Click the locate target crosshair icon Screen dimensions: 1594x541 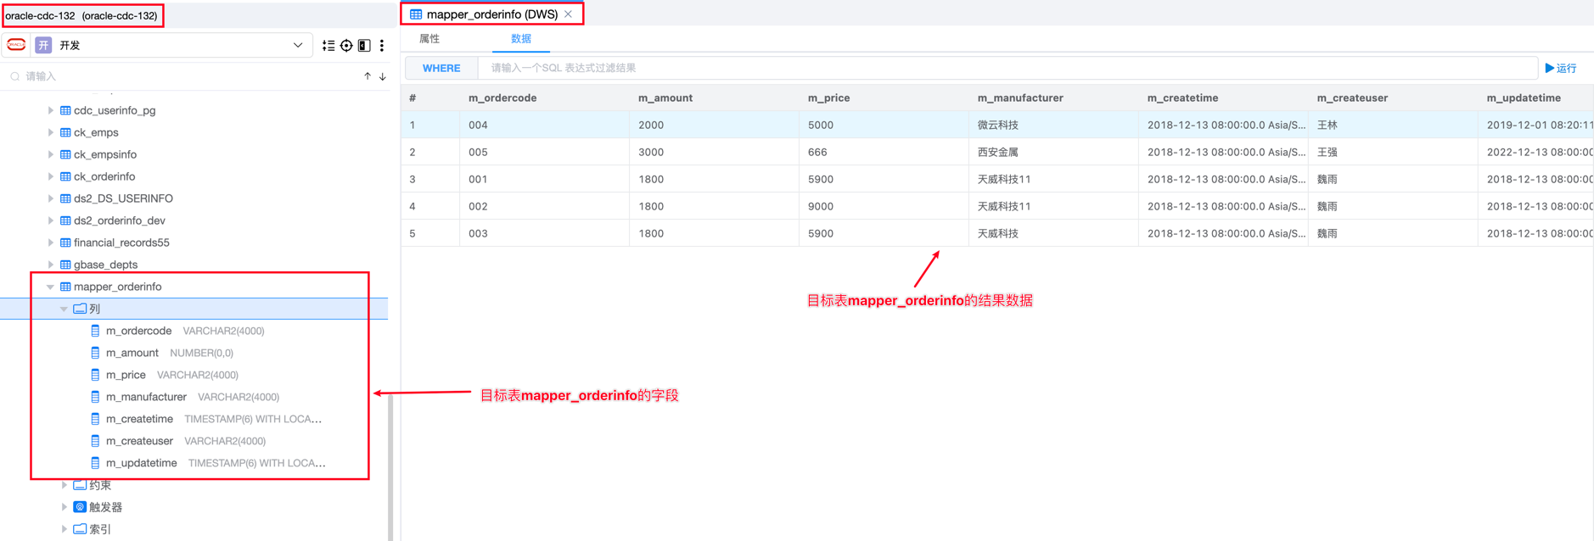click(346, 46)
